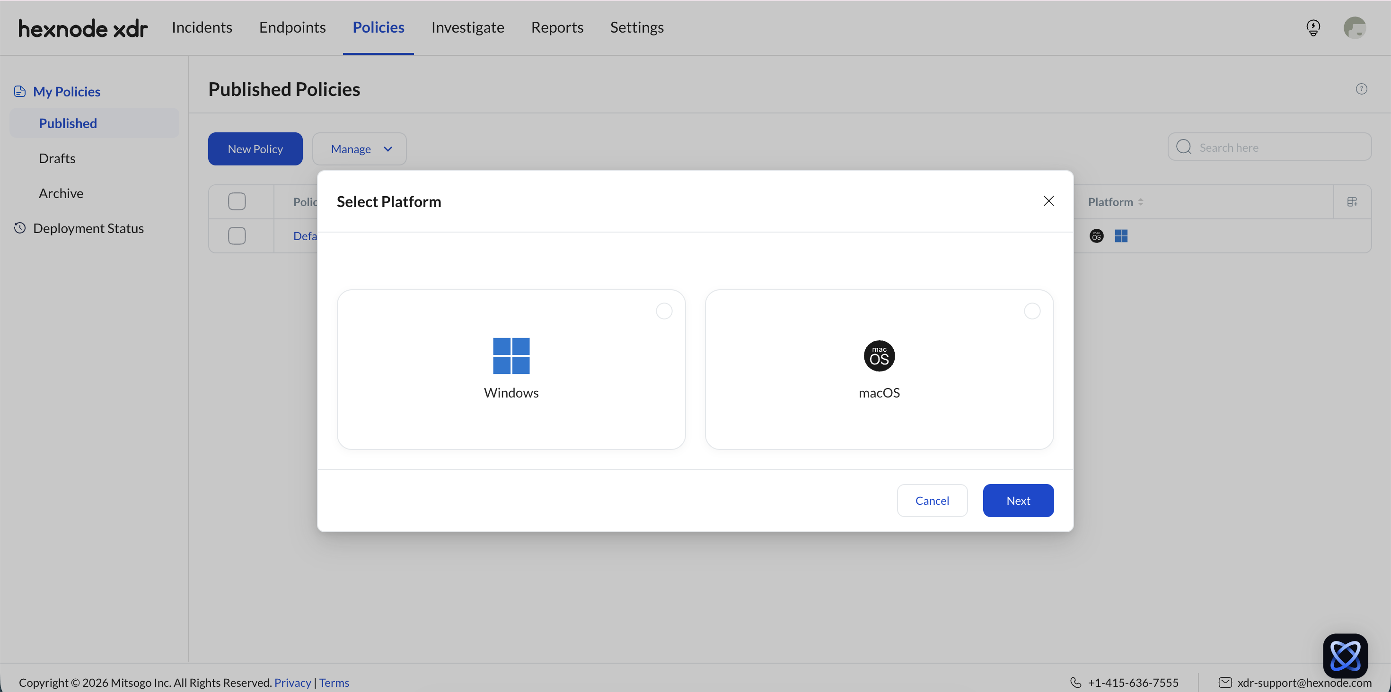Click the macOS platform icon in table row
Screen dimensions: 1391x692
click(x=1096, y=236)
